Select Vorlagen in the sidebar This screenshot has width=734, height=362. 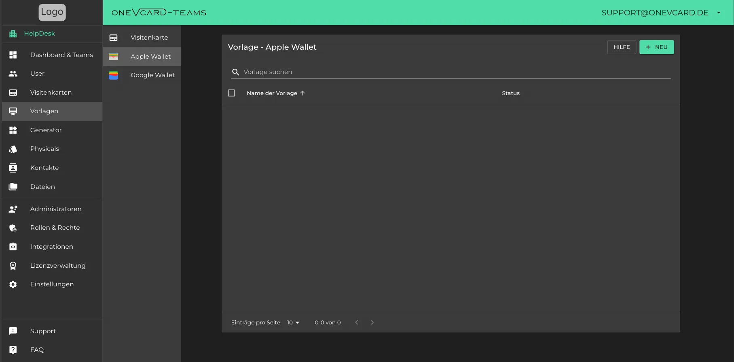[52, 111]
